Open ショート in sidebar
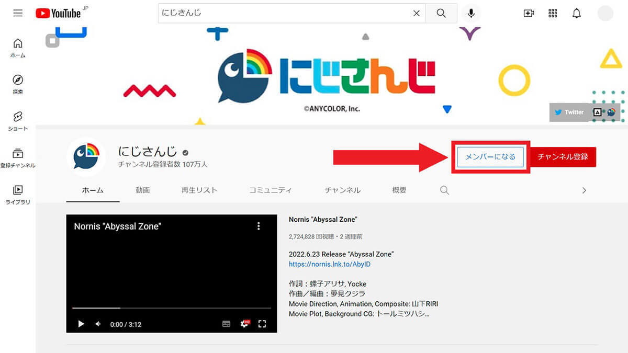The image size is (628, 353). pos(18,121)
